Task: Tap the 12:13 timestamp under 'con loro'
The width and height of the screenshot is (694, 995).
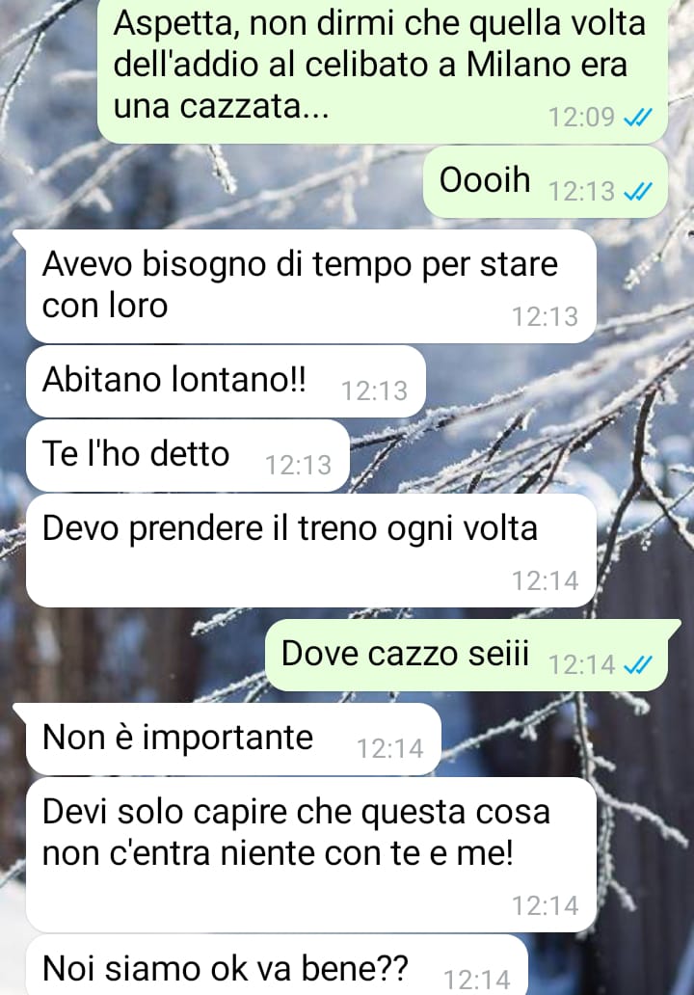Action: pyautogui.click(x=545, y=316)
